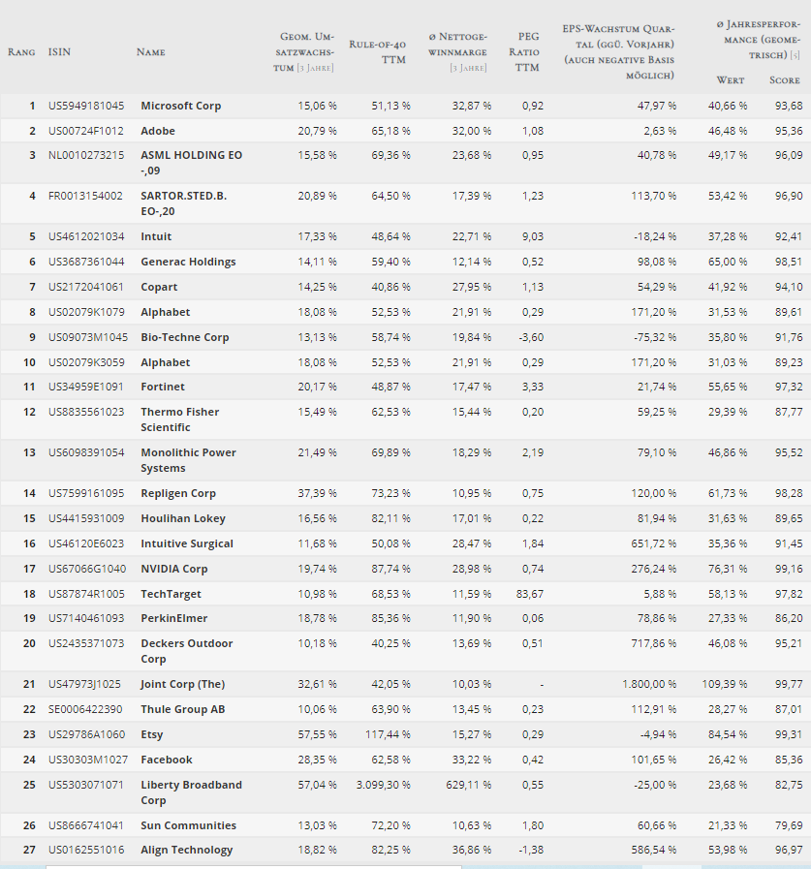This screenshot has width=811, height=869.
Task: Click the Intuit company name
Action: coord(156,236)
